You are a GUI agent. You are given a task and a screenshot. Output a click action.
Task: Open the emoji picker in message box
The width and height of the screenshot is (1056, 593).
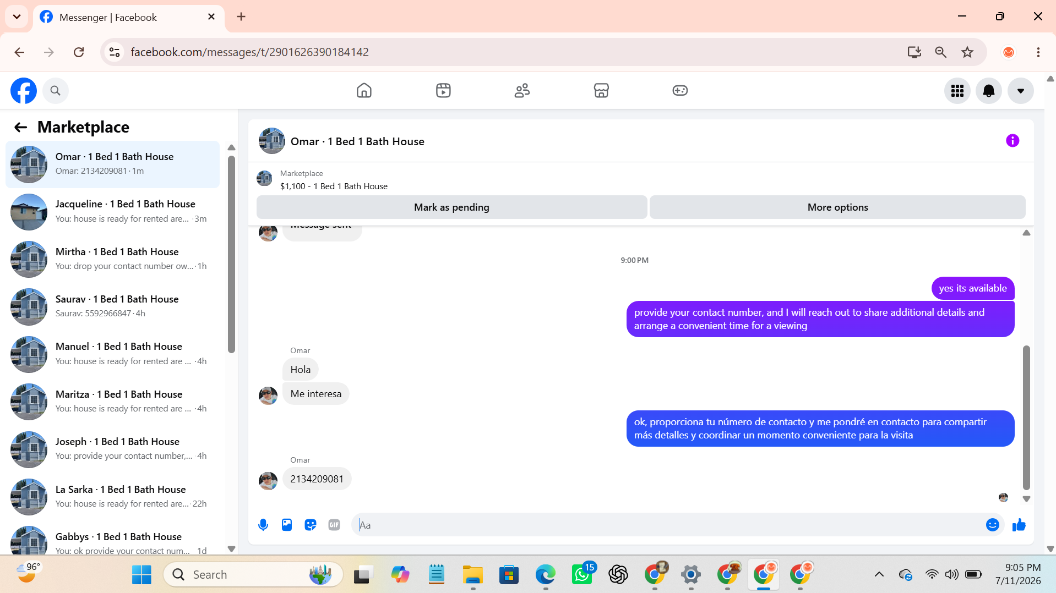pyautogui.click(x=993, y=525)
